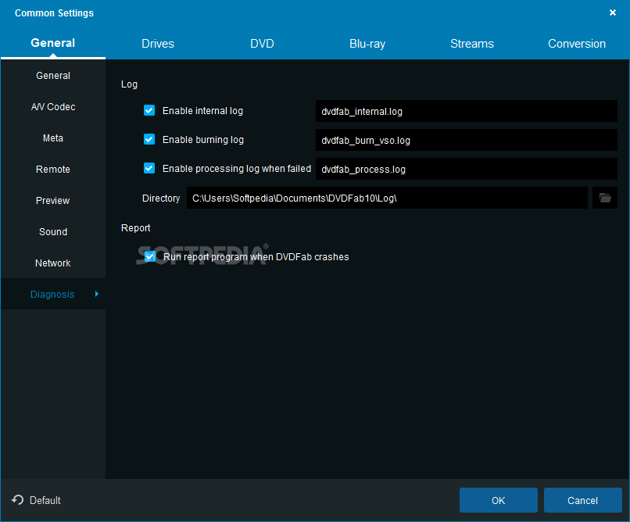This screenshot has height=522, width=630.
Task: Toggle Run report program when DVDFab crashes
Action: coord(150,256)
